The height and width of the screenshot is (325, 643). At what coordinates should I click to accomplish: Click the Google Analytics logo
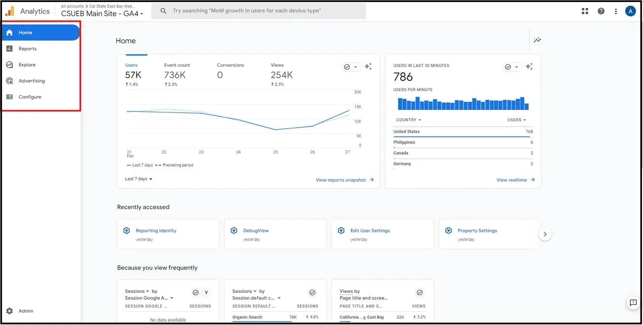point(10,11)
